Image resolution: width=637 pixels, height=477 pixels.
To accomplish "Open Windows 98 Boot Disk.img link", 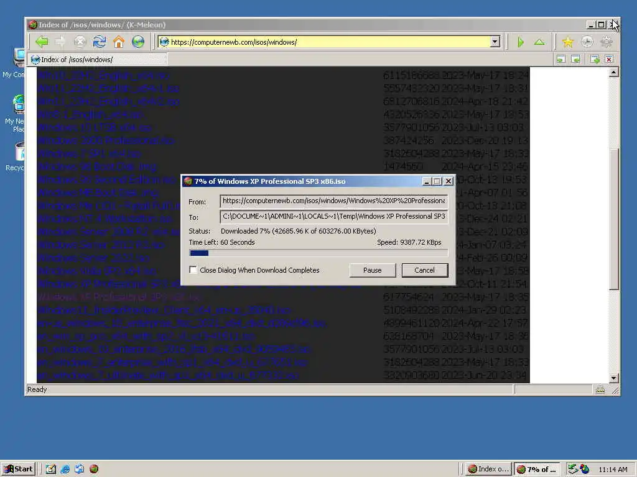I will tap(97, 166).
